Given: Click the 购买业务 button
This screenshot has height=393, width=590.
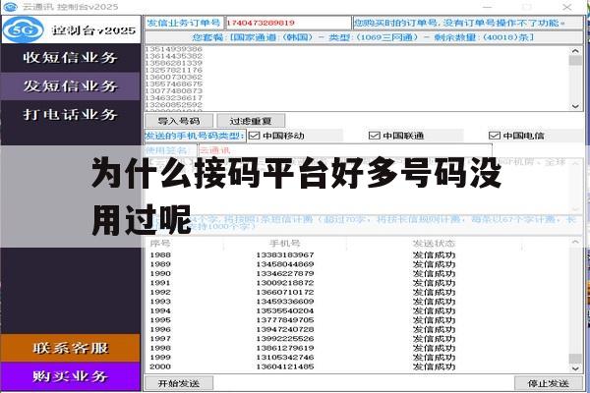Looking at the screenshot, I should pos(71,376).
